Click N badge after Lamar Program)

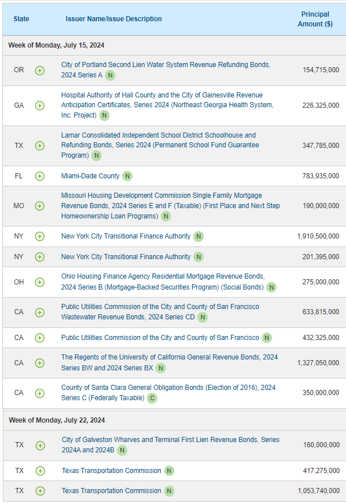pos(96,155)
